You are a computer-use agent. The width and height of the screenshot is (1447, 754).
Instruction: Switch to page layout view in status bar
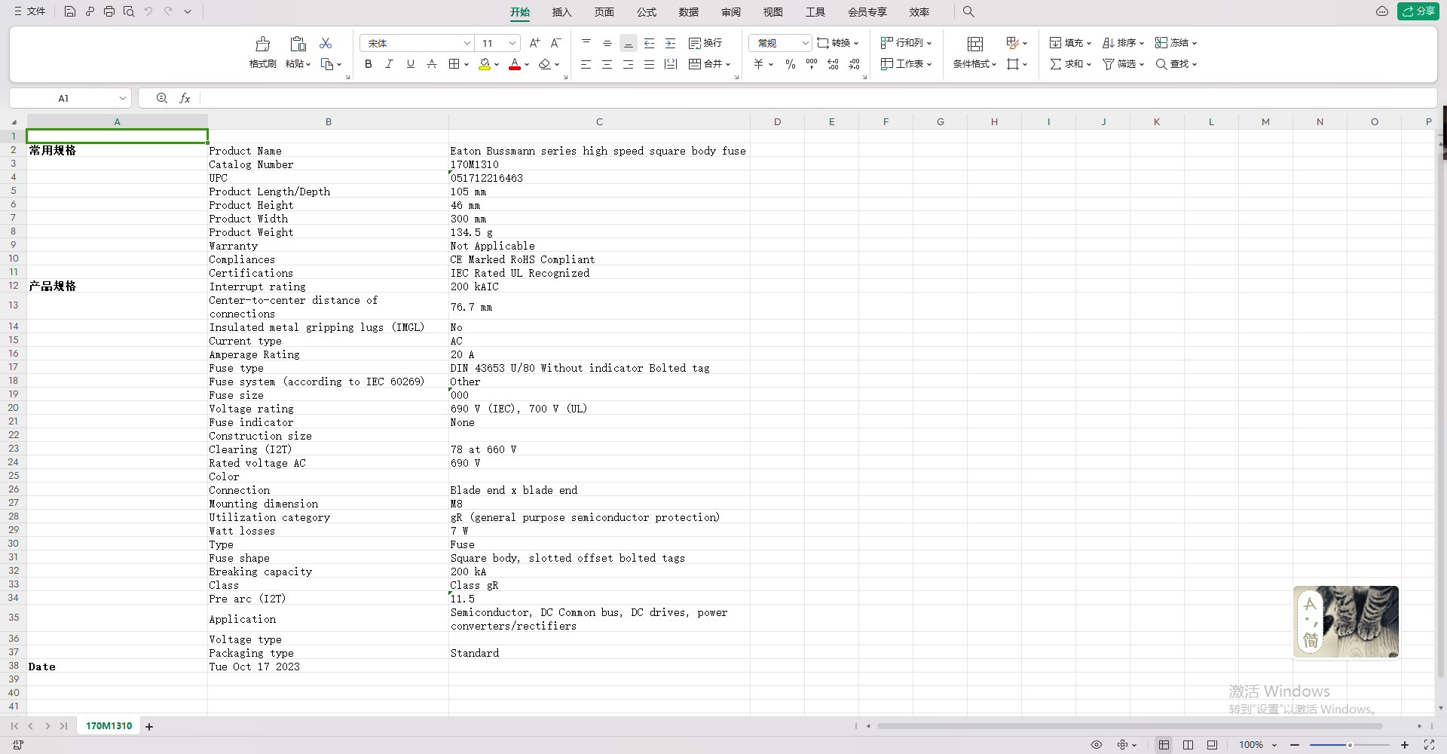tap(1188, 745)
